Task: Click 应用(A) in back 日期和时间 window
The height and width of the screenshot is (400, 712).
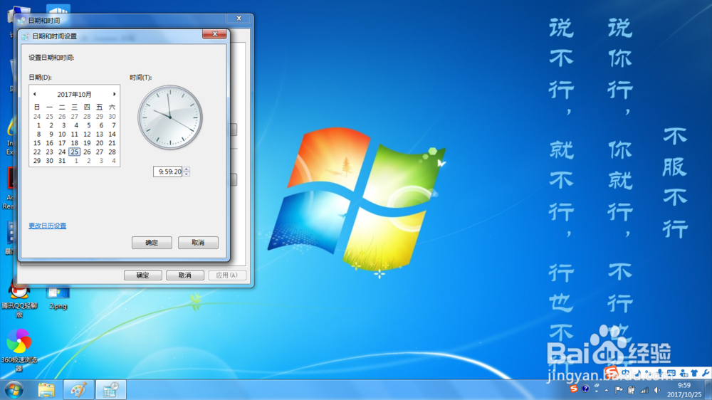Action: (227, 275)
